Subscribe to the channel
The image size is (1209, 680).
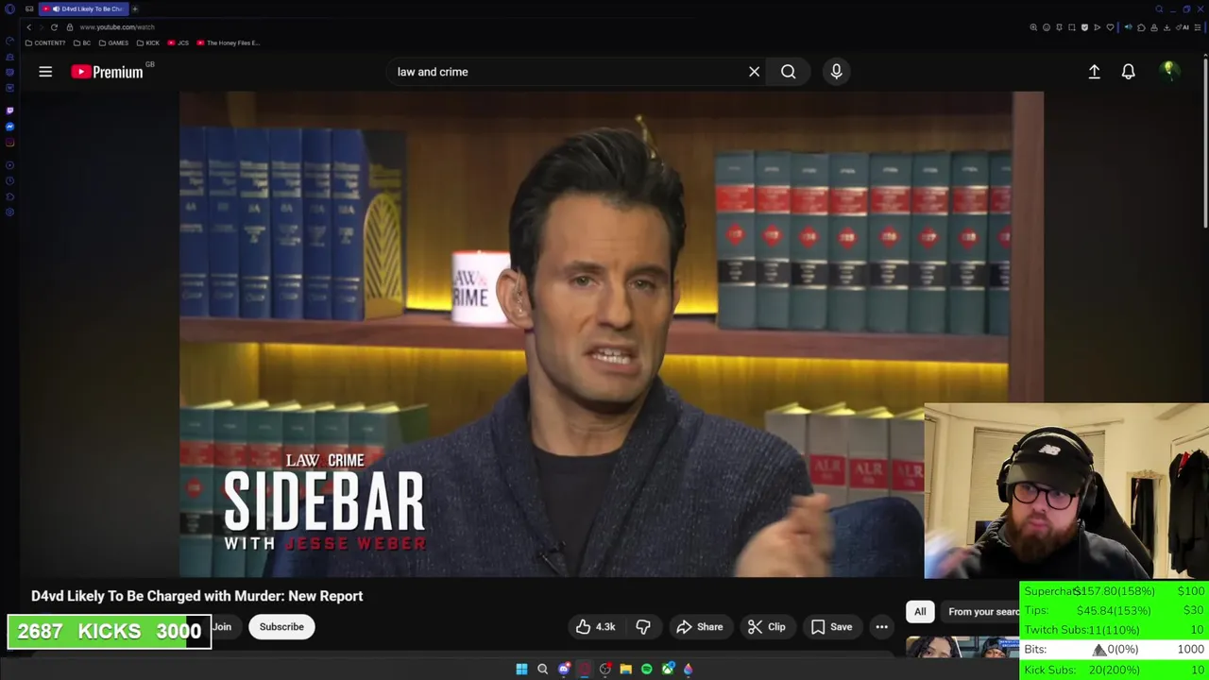pyautogui.click(x=281, y=627)
